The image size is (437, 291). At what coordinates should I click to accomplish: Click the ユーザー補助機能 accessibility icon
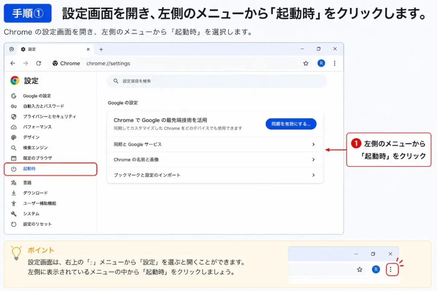(x=14, y=203)
